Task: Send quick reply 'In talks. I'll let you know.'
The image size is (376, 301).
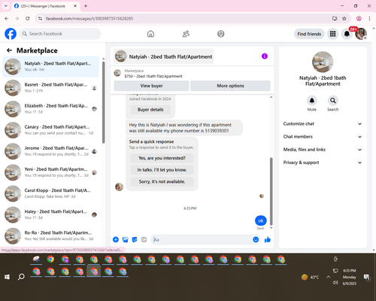Action: tap(162, 170)
